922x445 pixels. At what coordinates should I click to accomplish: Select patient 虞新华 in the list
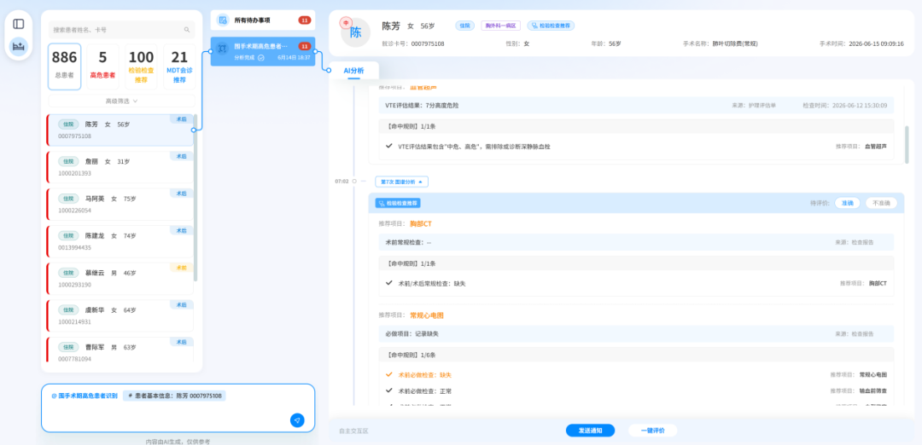120,315
